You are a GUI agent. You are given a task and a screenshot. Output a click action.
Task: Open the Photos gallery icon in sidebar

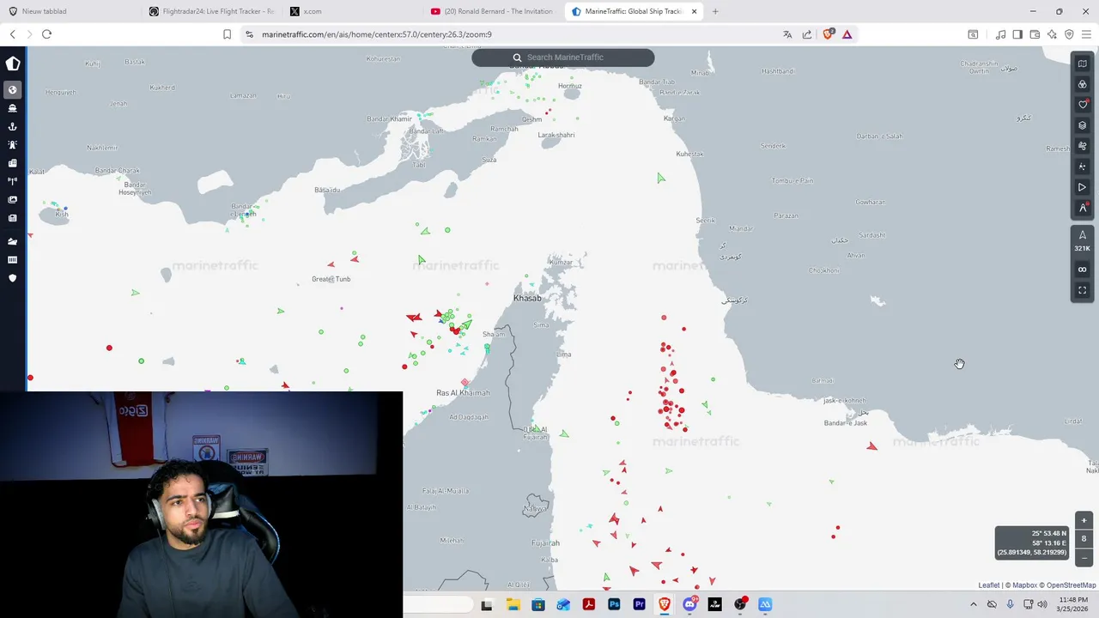(13, 200)
